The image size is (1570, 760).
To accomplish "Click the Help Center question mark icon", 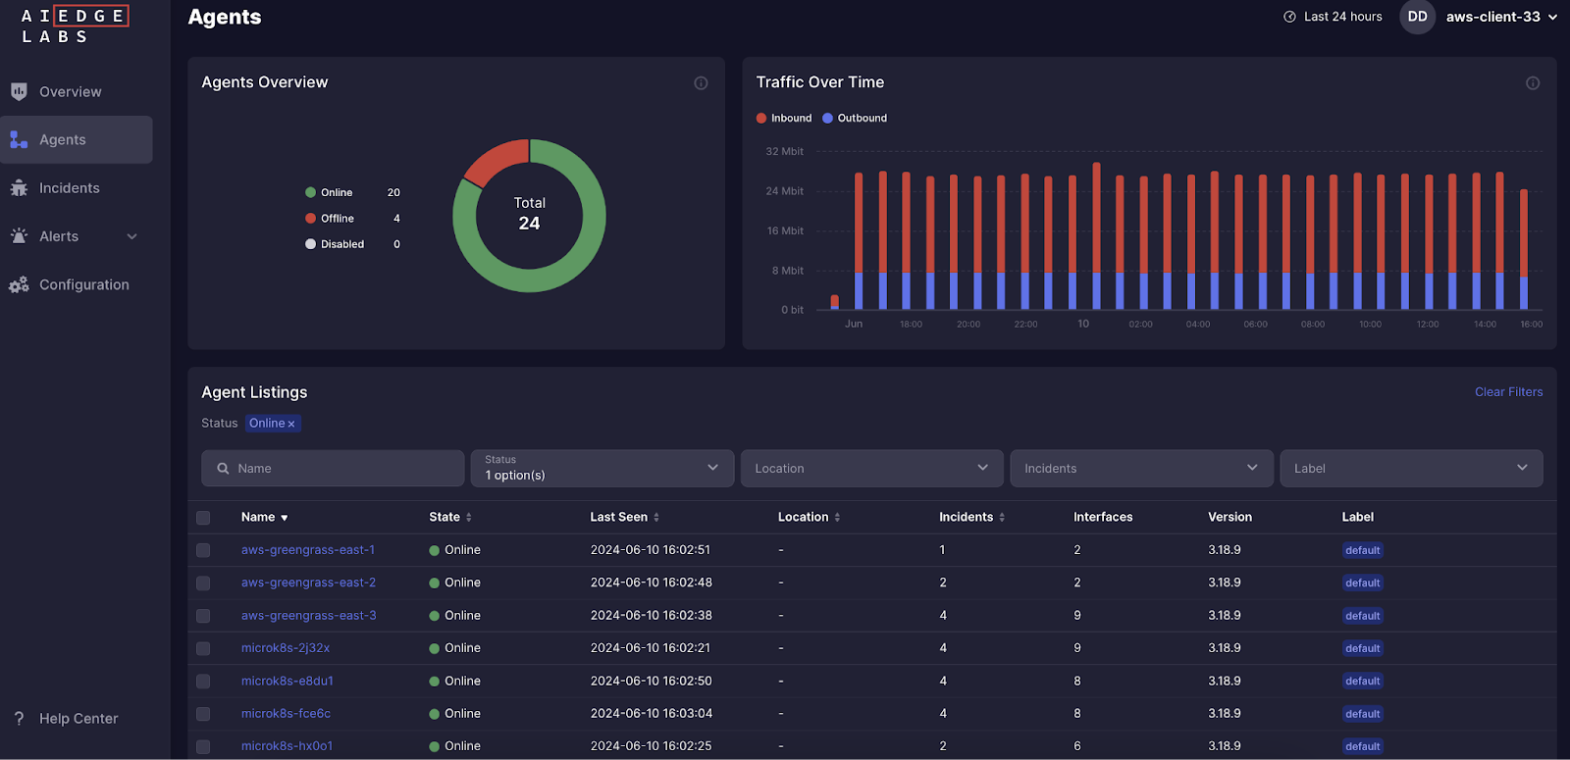I will (19, 719).
